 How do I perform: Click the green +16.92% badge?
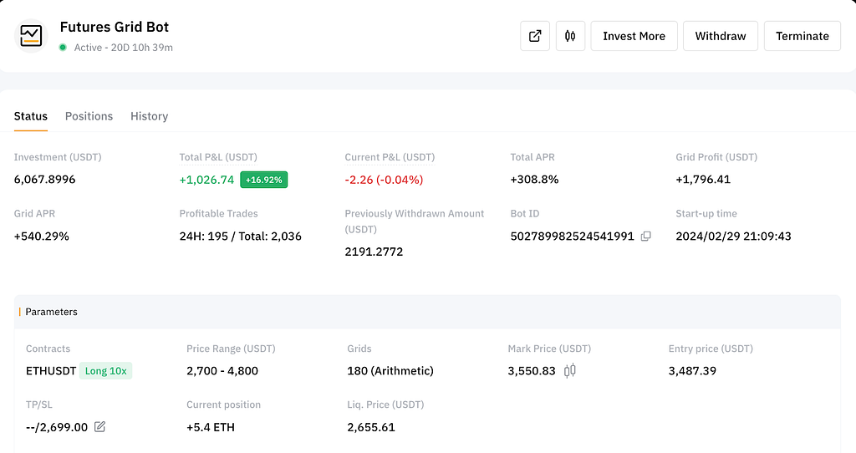[x=263, y=180]
